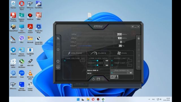Select profile slot 4

[139, 61]
